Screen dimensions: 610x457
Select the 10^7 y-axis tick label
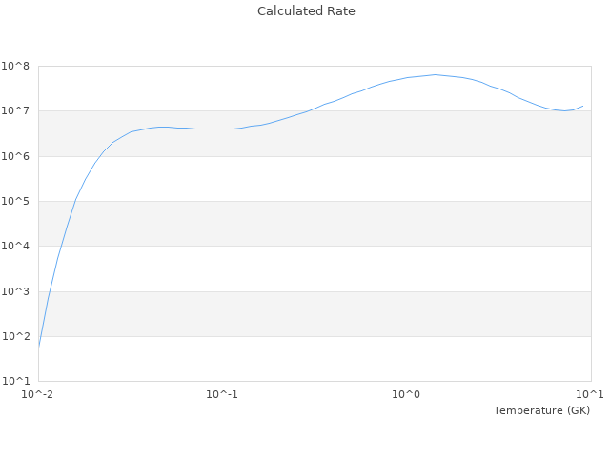pyautogui.click(x=17, y=111)
